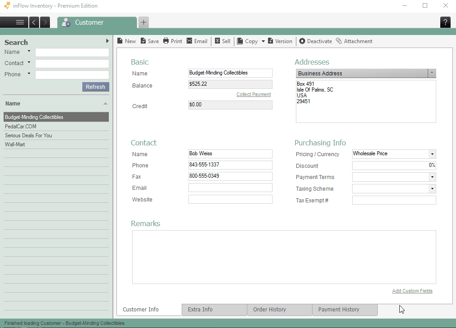Click the Balance field showing $525.22

230,84
